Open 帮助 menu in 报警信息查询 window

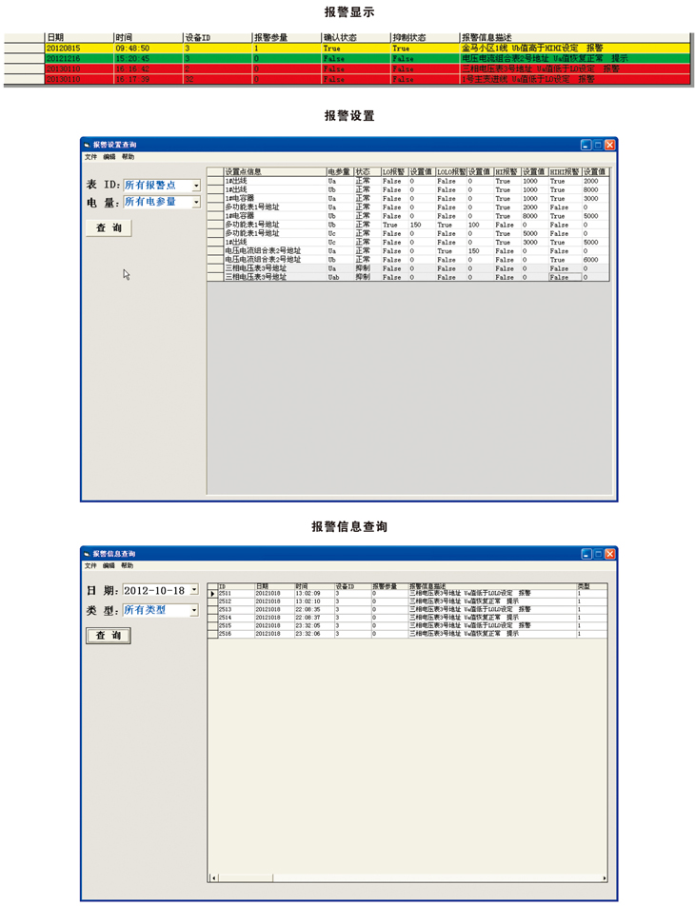click(127, 566)
